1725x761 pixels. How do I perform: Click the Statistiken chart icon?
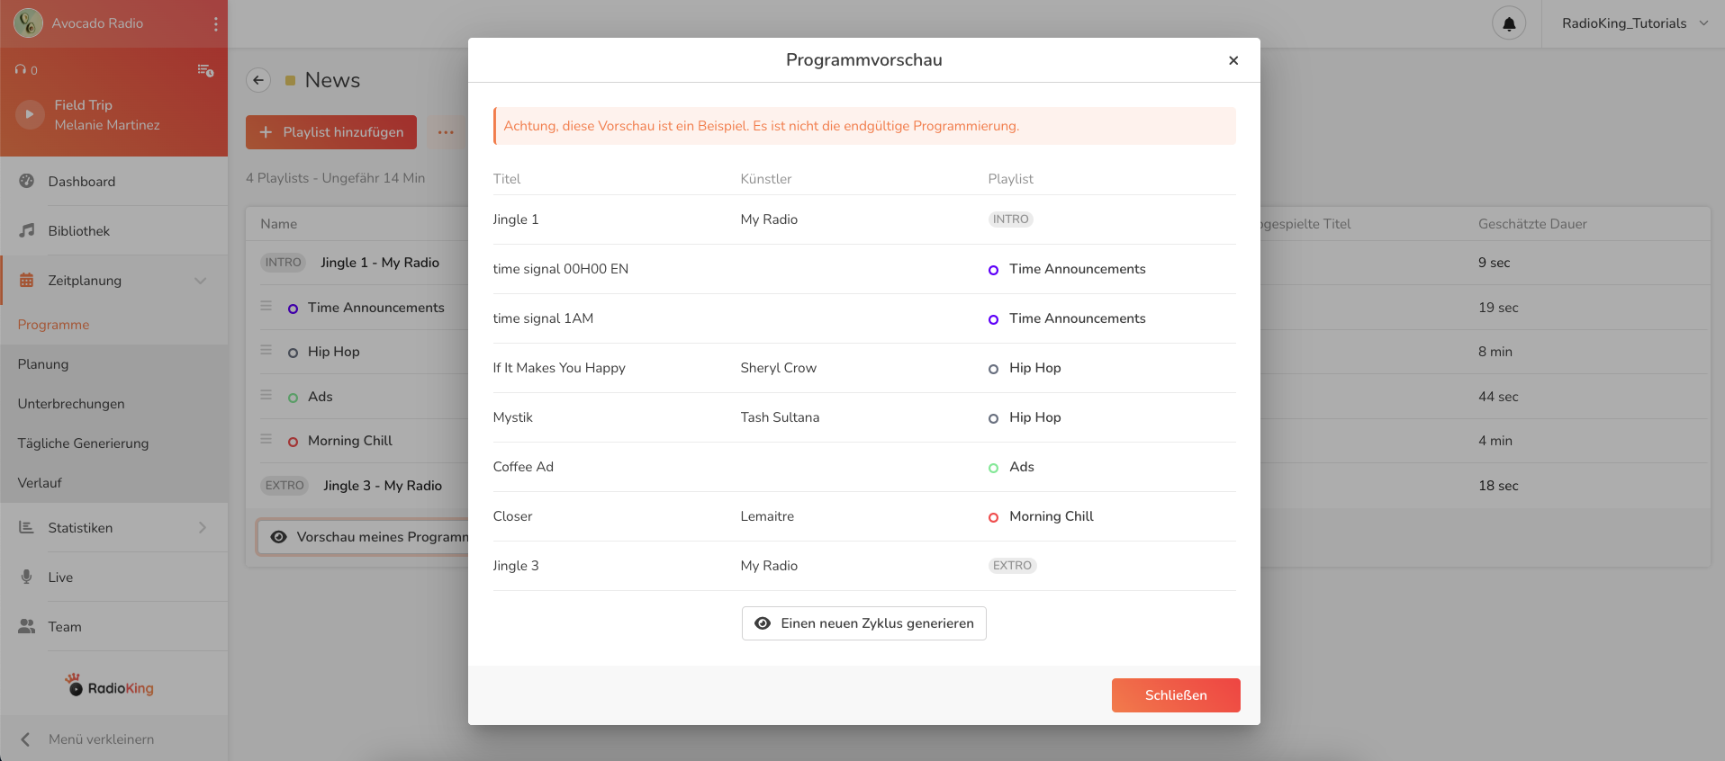click(x=26, y=528)
